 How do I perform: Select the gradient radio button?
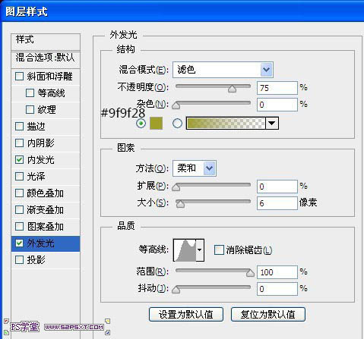(x=177, y=124)
